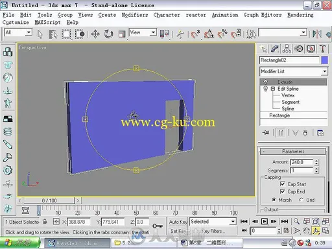The image size is (332, 249).
Task: Select Vertex sub-object level
Action: [288, 95]
